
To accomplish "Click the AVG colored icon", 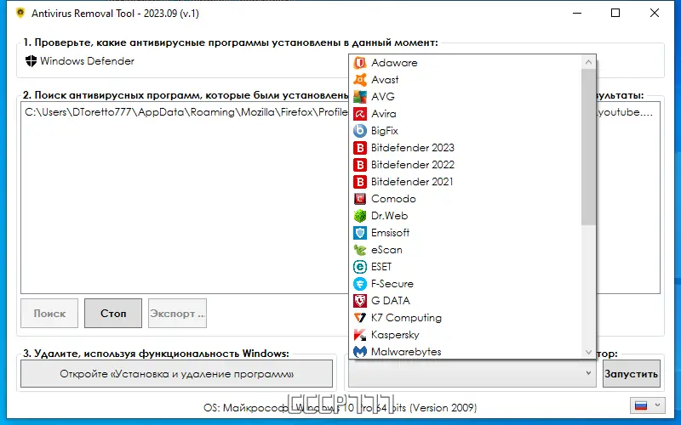I will [x=359, y=97].
